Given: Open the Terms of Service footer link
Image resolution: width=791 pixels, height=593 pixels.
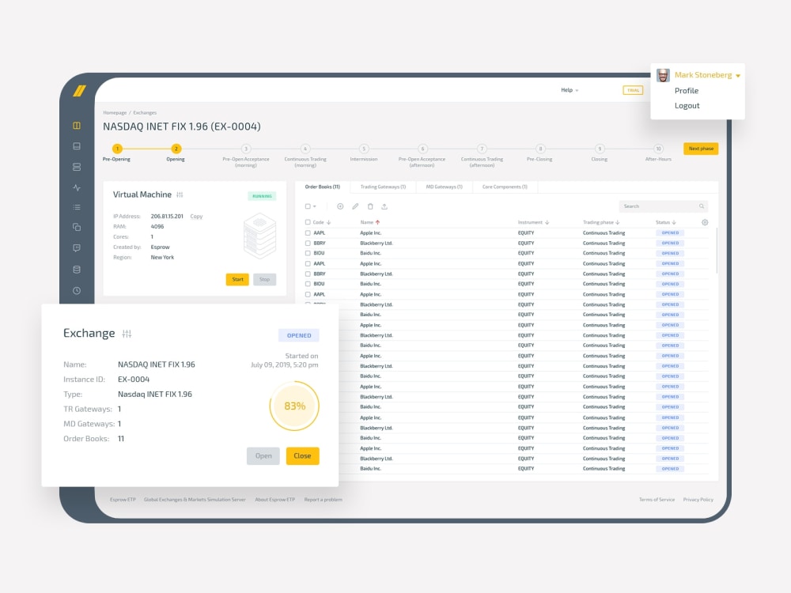Looking at the screenshot, I should click(657, 500).
